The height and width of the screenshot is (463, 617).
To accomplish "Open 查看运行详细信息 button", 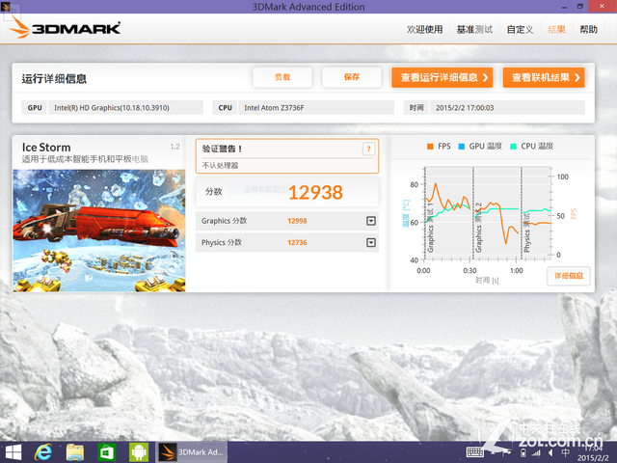I will click(x=442, y=77).
